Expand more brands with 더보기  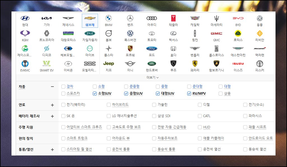[153, 78]
